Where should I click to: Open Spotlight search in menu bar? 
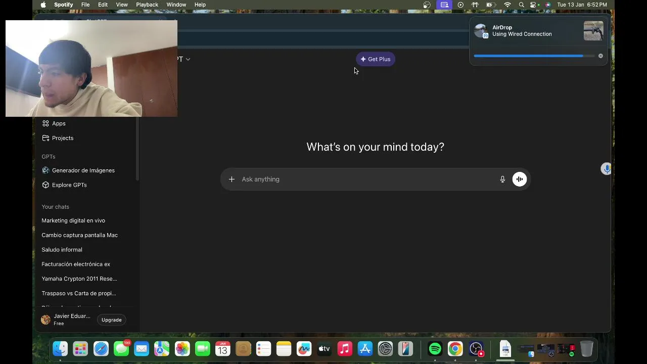click(521, 5)
